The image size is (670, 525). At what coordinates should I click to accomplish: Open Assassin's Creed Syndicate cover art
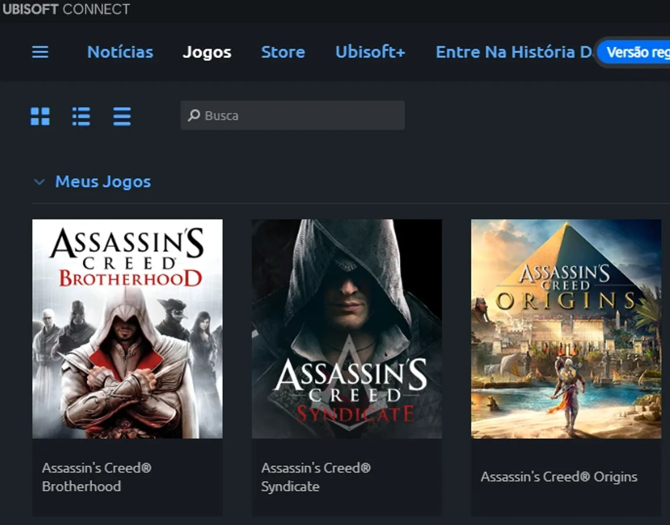tap(347, 329)
